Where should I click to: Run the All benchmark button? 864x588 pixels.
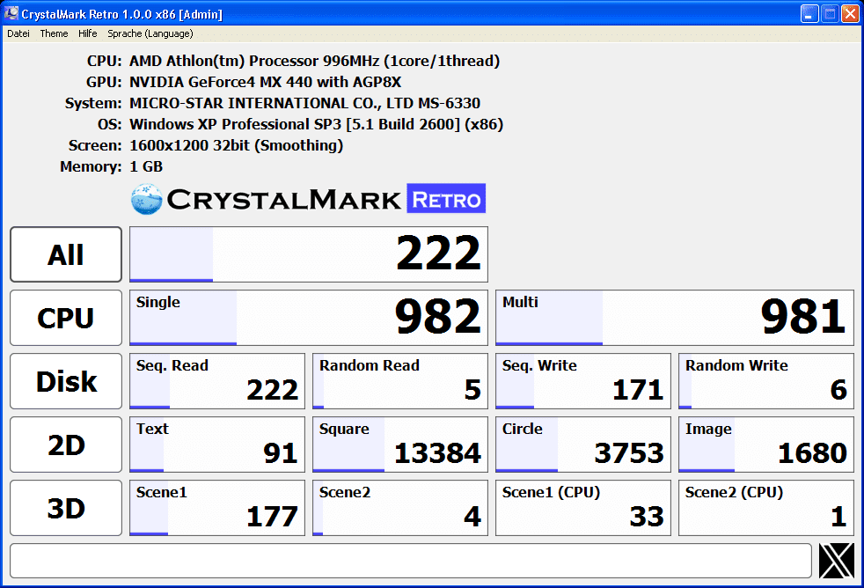point(66,254)
